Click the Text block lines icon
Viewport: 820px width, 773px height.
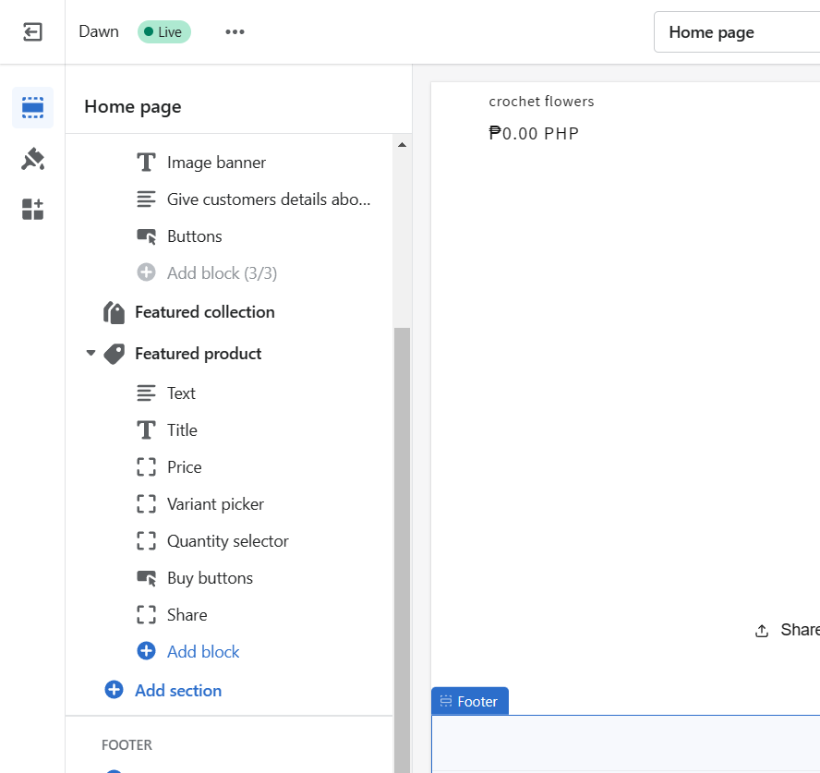[x=147, y=393]
